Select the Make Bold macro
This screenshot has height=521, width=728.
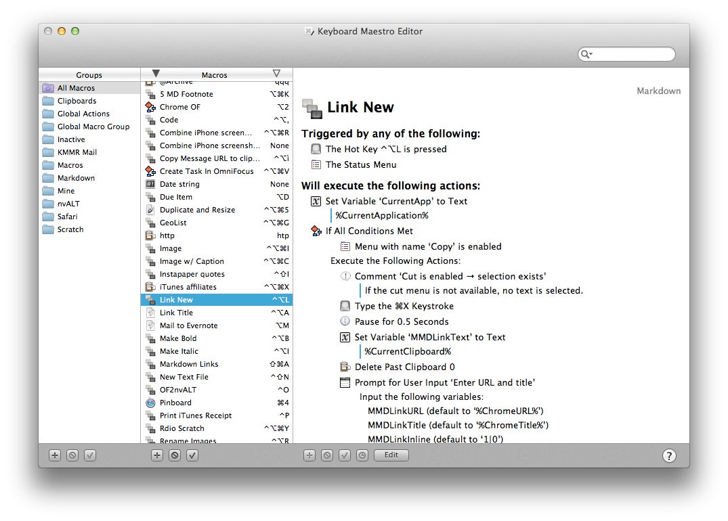click(178, 338)
